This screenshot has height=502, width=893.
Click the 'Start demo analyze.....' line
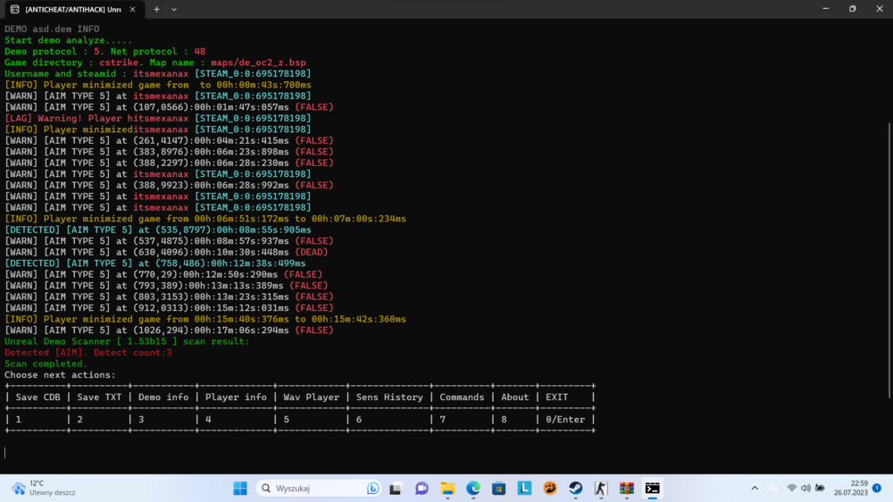[69, 40]
